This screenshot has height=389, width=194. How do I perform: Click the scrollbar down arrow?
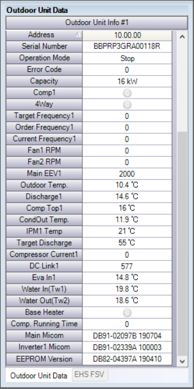point(182,361)
